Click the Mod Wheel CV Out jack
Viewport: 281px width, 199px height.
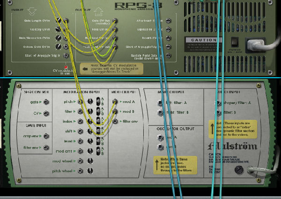tap(115, 38)
